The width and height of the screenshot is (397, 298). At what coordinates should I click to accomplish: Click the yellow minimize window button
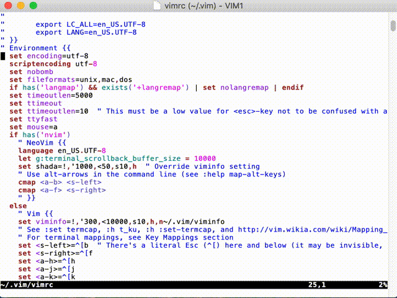(20, 6)
